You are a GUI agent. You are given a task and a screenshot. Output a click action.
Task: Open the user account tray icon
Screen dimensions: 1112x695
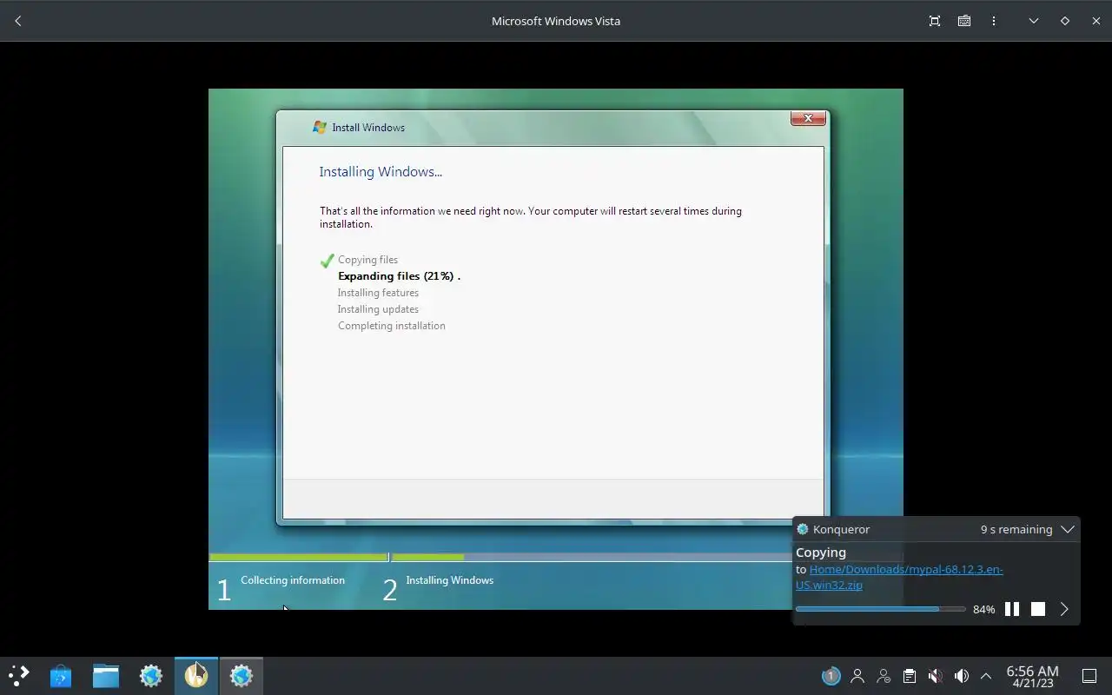click(857, 676)
